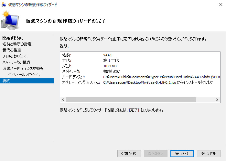This screenshot has width=226, height=161.
Task: Go to the 開始する前に step
Action: (13, 38)
